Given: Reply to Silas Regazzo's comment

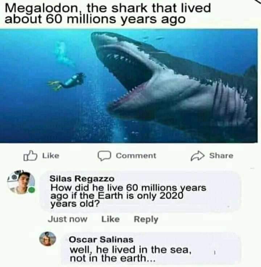Looking at the screenshot, I should 146,219.
